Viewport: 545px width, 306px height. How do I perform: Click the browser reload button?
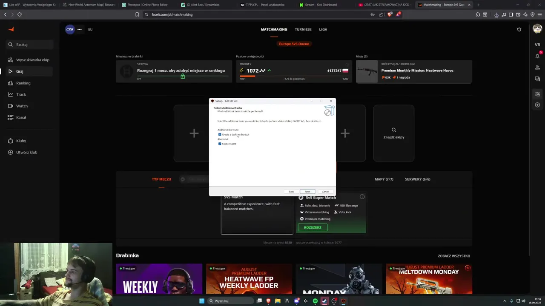click(x=20, y=14)
